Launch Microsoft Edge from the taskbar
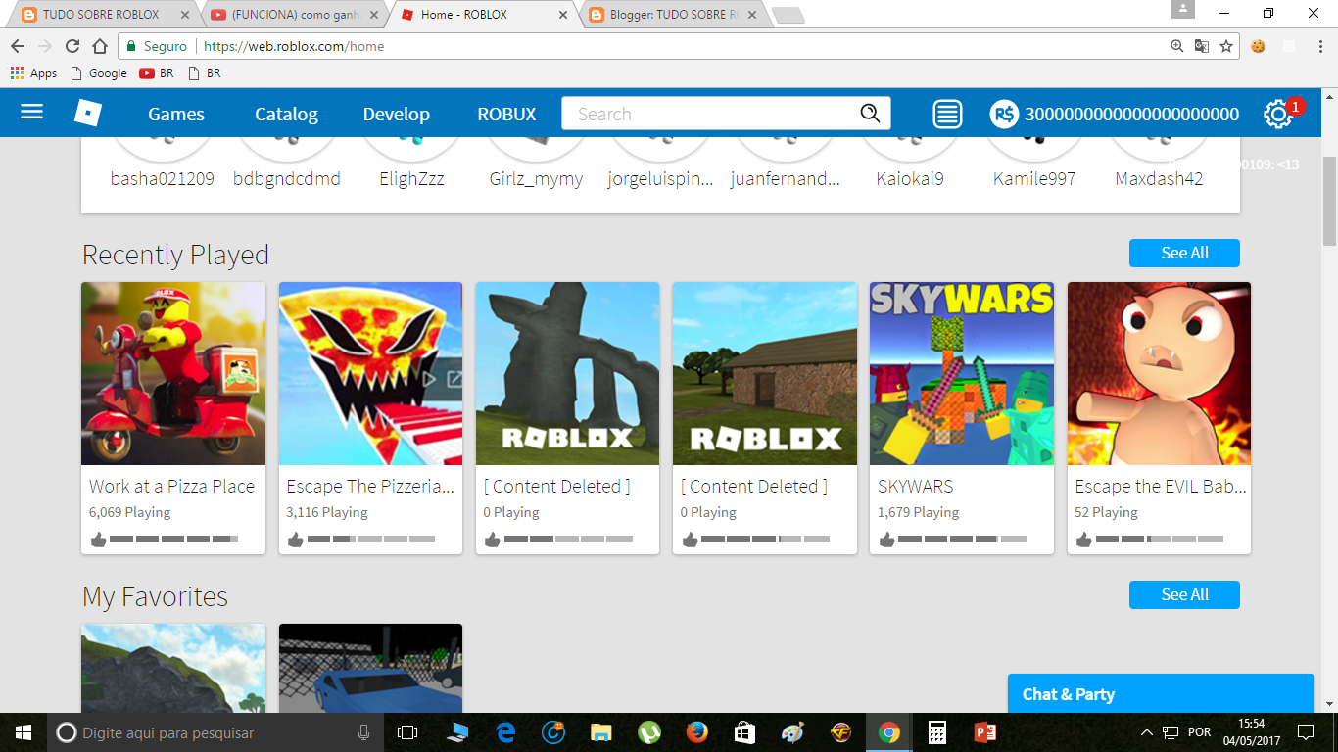 (505, 732)
